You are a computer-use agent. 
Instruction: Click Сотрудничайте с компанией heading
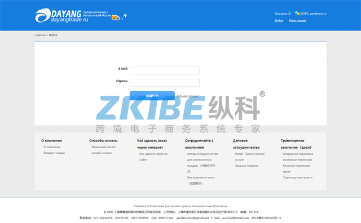(x=199, y=144)
